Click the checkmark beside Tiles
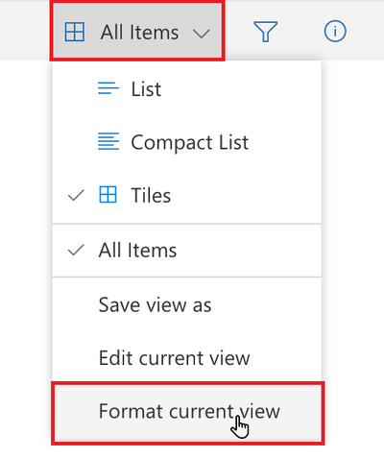This screenshot has height=458, width=384. (x=76, y=195)
